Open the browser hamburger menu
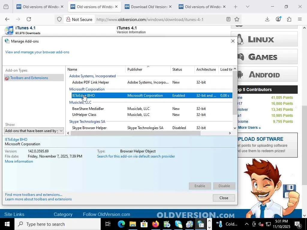 pos(300,19)
